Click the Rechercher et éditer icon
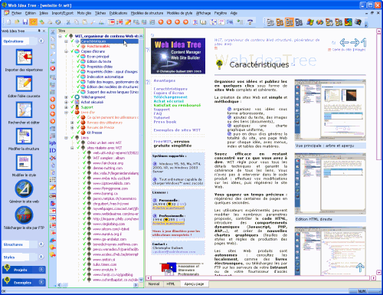Viewport: 383px width, 295px height. [24, 110]
